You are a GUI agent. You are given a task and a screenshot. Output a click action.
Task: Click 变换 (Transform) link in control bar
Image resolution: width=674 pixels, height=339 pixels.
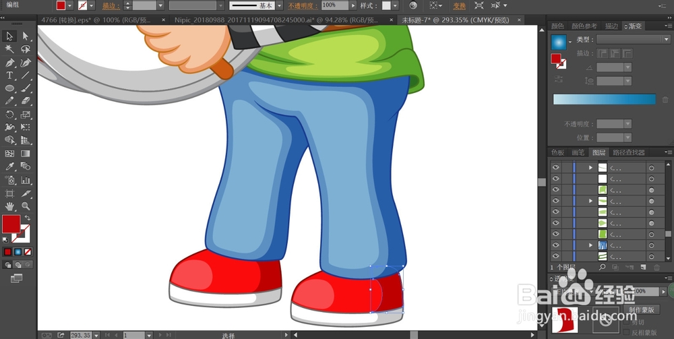pyautogui.click(x=459, y=5)
